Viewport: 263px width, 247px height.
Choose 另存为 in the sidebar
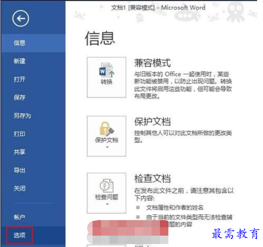coord(33,116)
